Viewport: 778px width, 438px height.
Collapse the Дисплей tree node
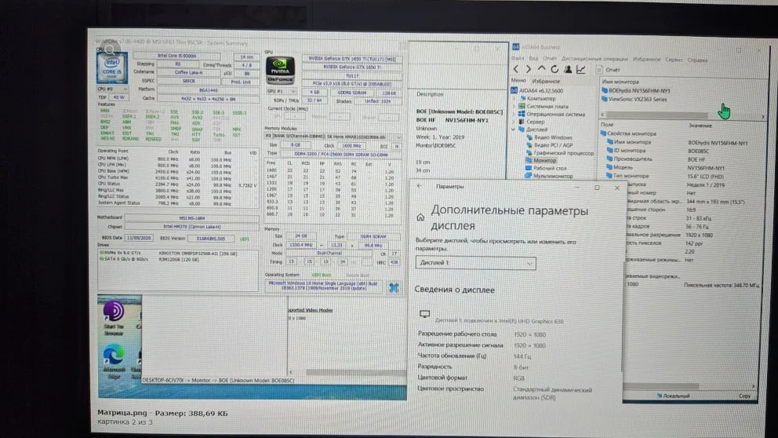(514, 130)
